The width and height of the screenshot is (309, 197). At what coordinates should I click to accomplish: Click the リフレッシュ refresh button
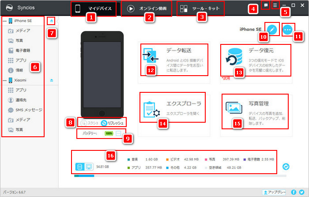coord(112,123)
